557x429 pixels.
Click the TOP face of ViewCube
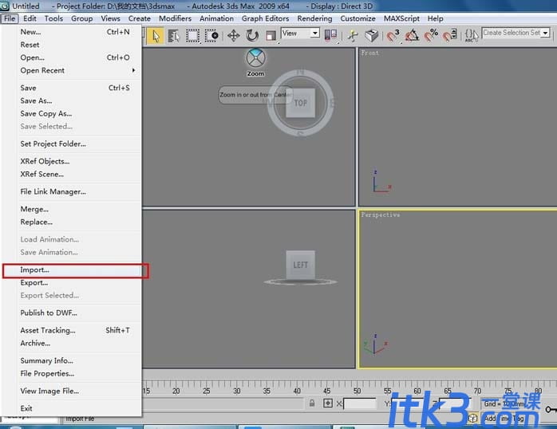[x=301, y=103]
